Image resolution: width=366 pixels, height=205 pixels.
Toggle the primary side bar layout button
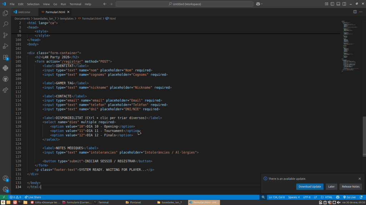332,4
